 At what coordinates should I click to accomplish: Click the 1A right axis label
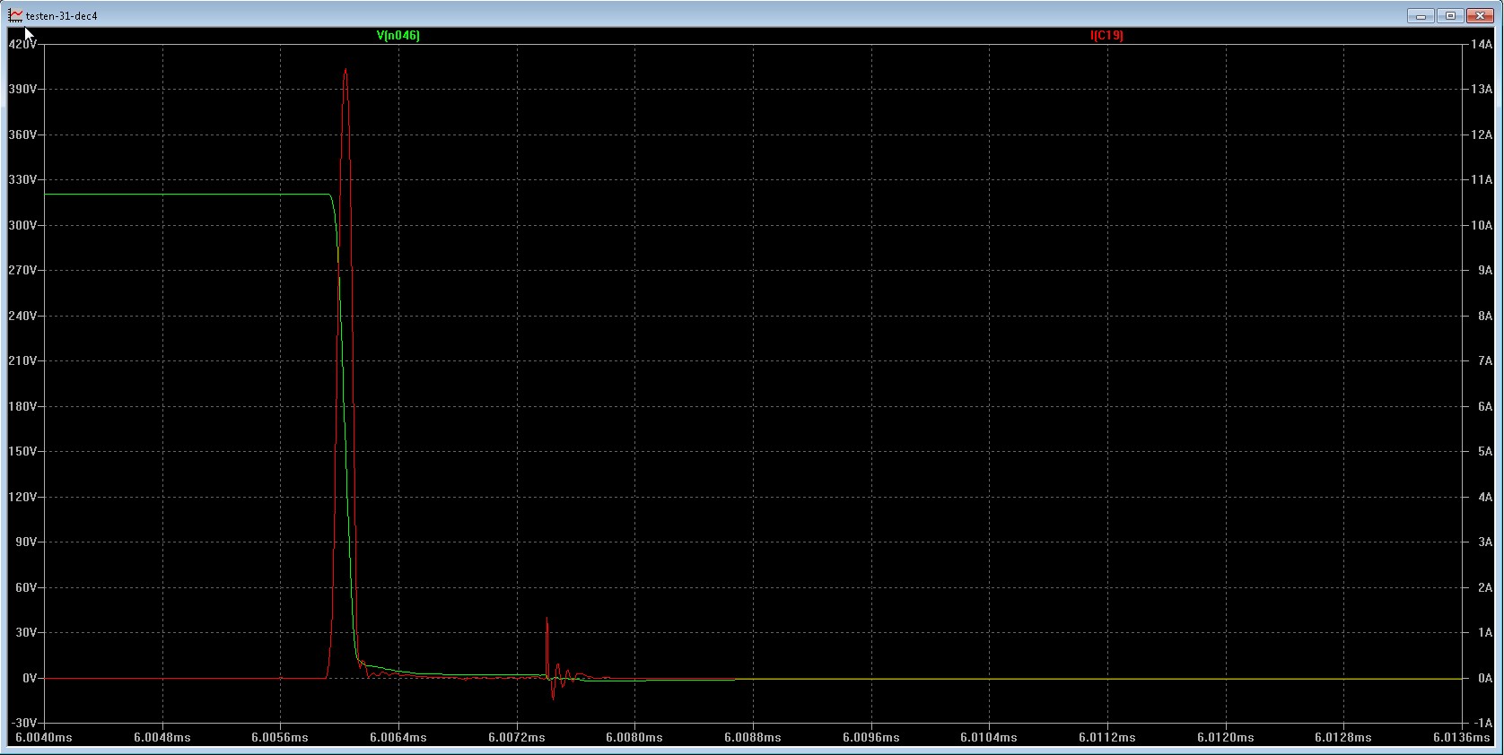pyautogui.click(x=1485, y=633)
